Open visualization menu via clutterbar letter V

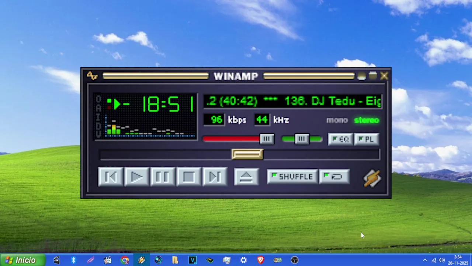point(98,134)
